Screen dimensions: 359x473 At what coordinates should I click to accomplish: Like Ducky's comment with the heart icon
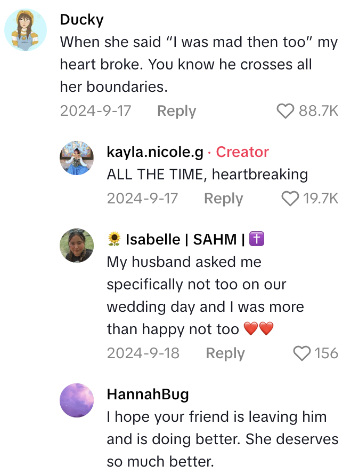pyautogui.click(x=286, y=111)
